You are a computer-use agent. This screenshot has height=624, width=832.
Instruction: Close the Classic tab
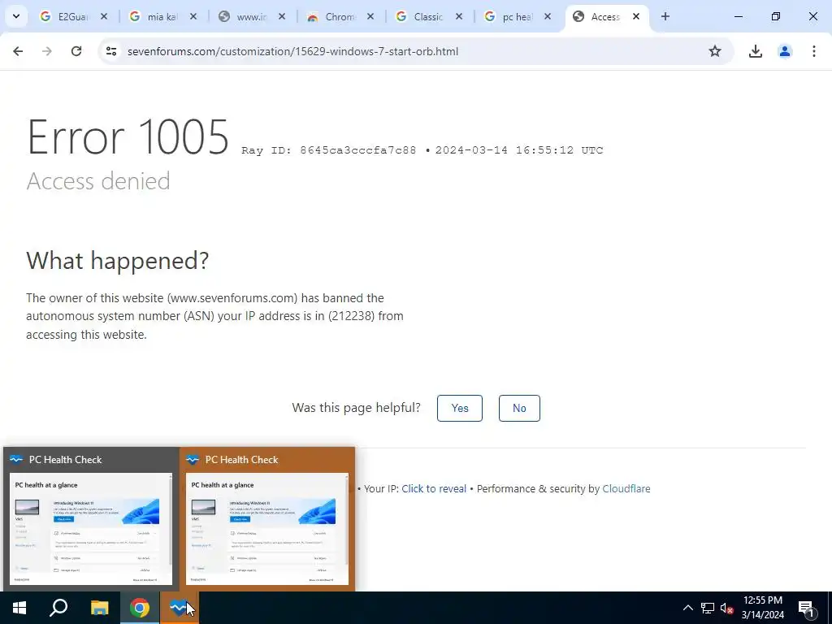tap(459, 16)
